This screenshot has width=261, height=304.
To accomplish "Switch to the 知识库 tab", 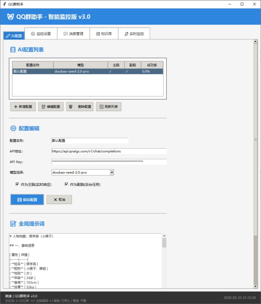I will tap(104, 33).
